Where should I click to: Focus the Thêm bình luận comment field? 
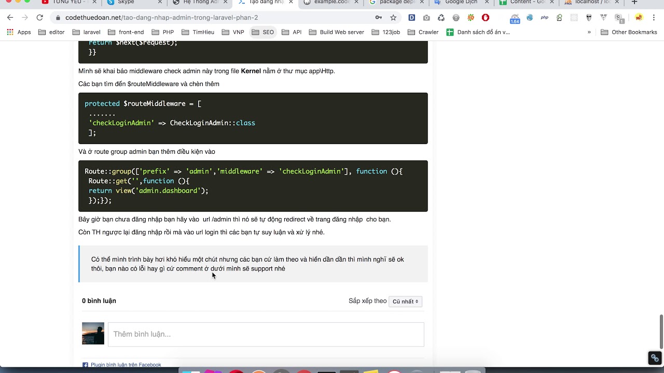pos(266,334)
